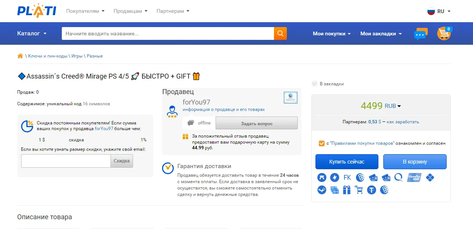Open the chat messages icon

(421, 34)
